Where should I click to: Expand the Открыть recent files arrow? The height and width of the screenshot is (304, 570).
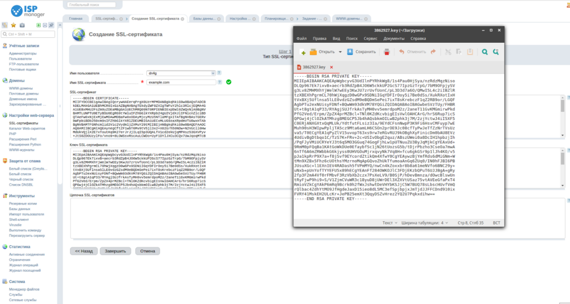(x=340, y=52)
